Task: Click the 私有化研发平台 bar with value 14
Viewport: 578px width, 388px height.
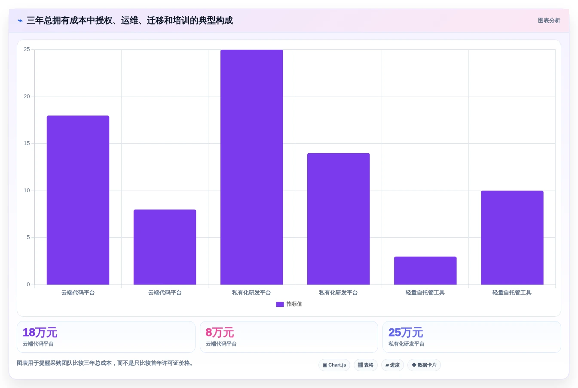Action: [x=339, y=219]
